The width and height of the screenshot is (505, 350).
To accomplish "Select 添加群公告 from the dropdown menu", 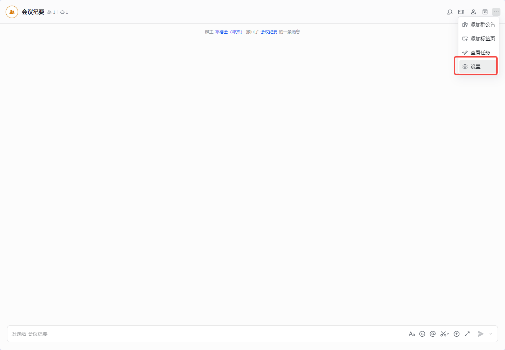I will click(x=479, y=25).
